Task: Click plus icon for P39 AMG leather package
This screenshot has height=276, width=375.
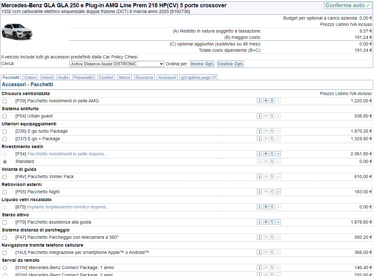Action: (x=266, y=101)
